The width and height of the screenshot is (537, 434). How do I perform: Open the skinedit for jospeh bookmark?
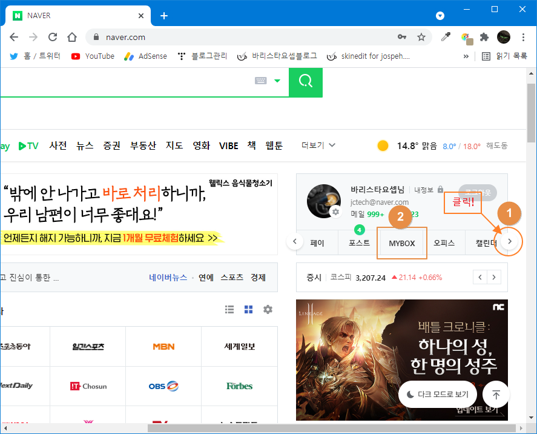(x=368, y=56)
